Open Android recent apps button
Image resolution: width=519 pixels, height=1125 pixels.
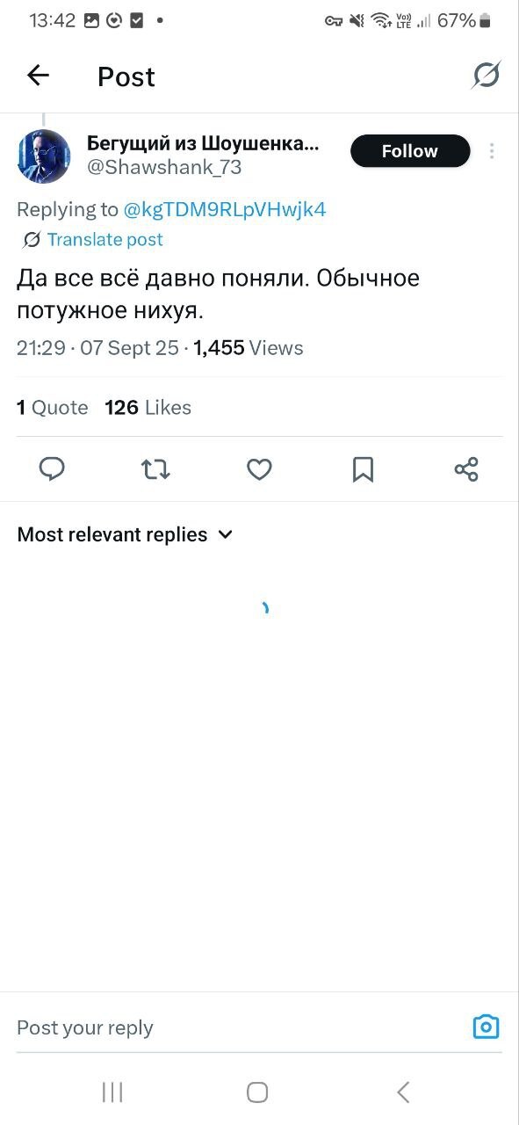(x=112, y=1092)
